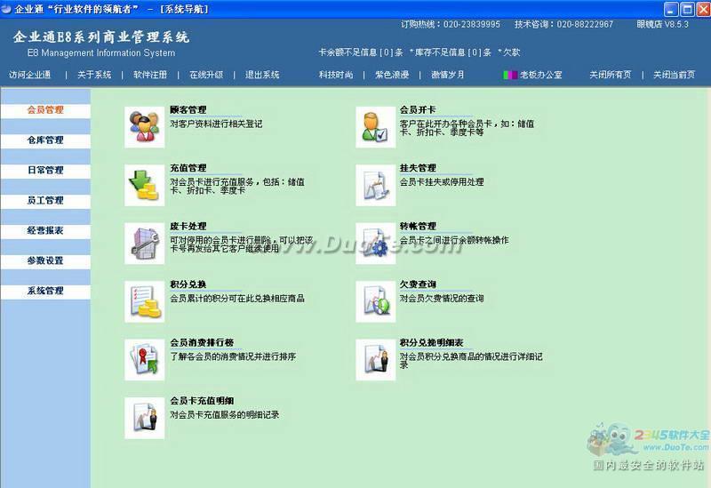The image size is (711, 488).
Task: Open the 充值管理 title link
Action: click(188, 168)
